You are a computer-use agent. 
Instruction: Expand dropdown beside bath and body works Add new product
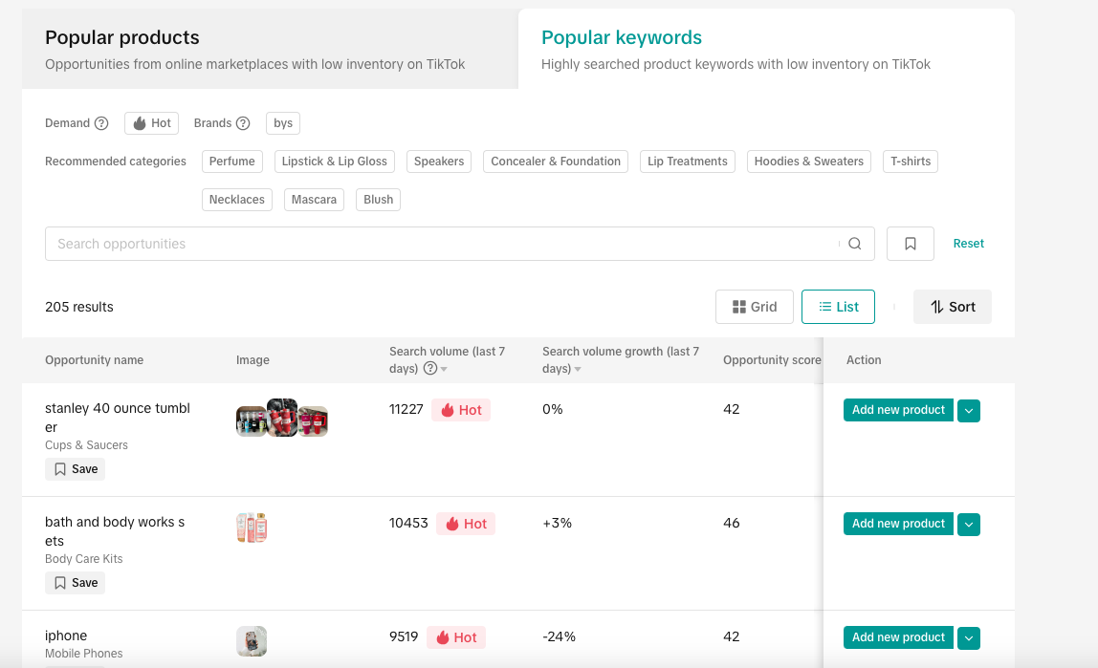point(969,525)
